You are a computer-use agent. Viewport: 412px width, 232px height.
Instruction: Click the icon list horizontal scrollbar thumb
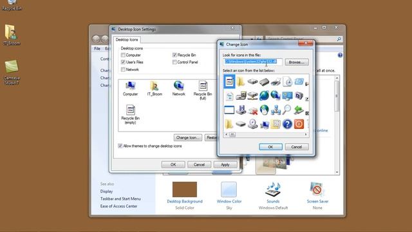click(x=232, y=135)
